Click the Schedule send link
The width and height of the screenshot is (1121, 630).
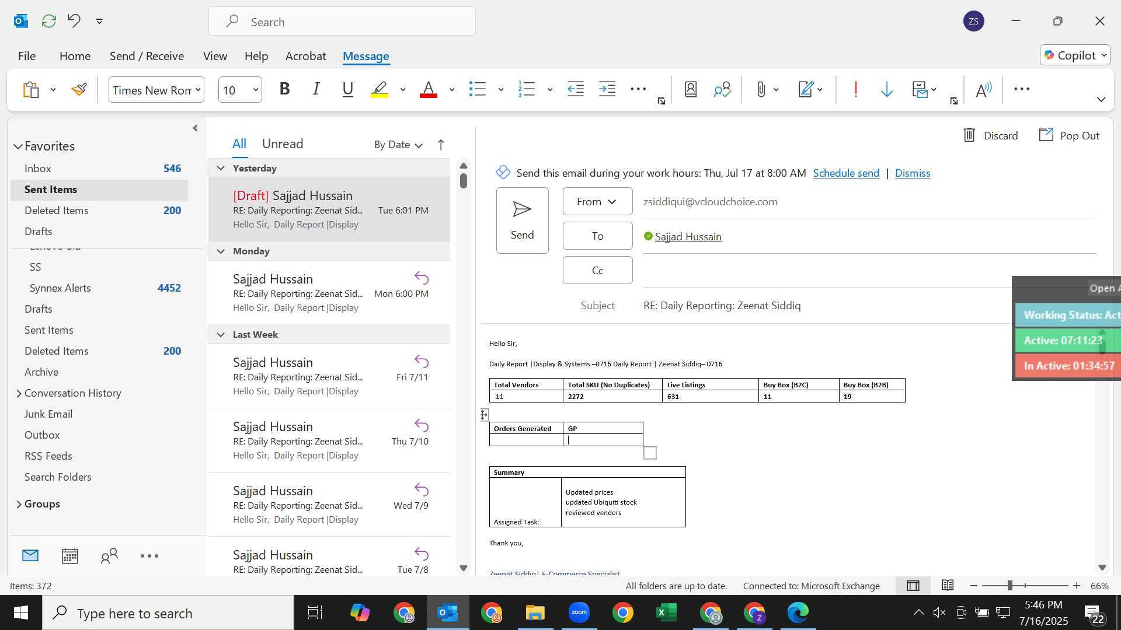click(x=846, y=173)
